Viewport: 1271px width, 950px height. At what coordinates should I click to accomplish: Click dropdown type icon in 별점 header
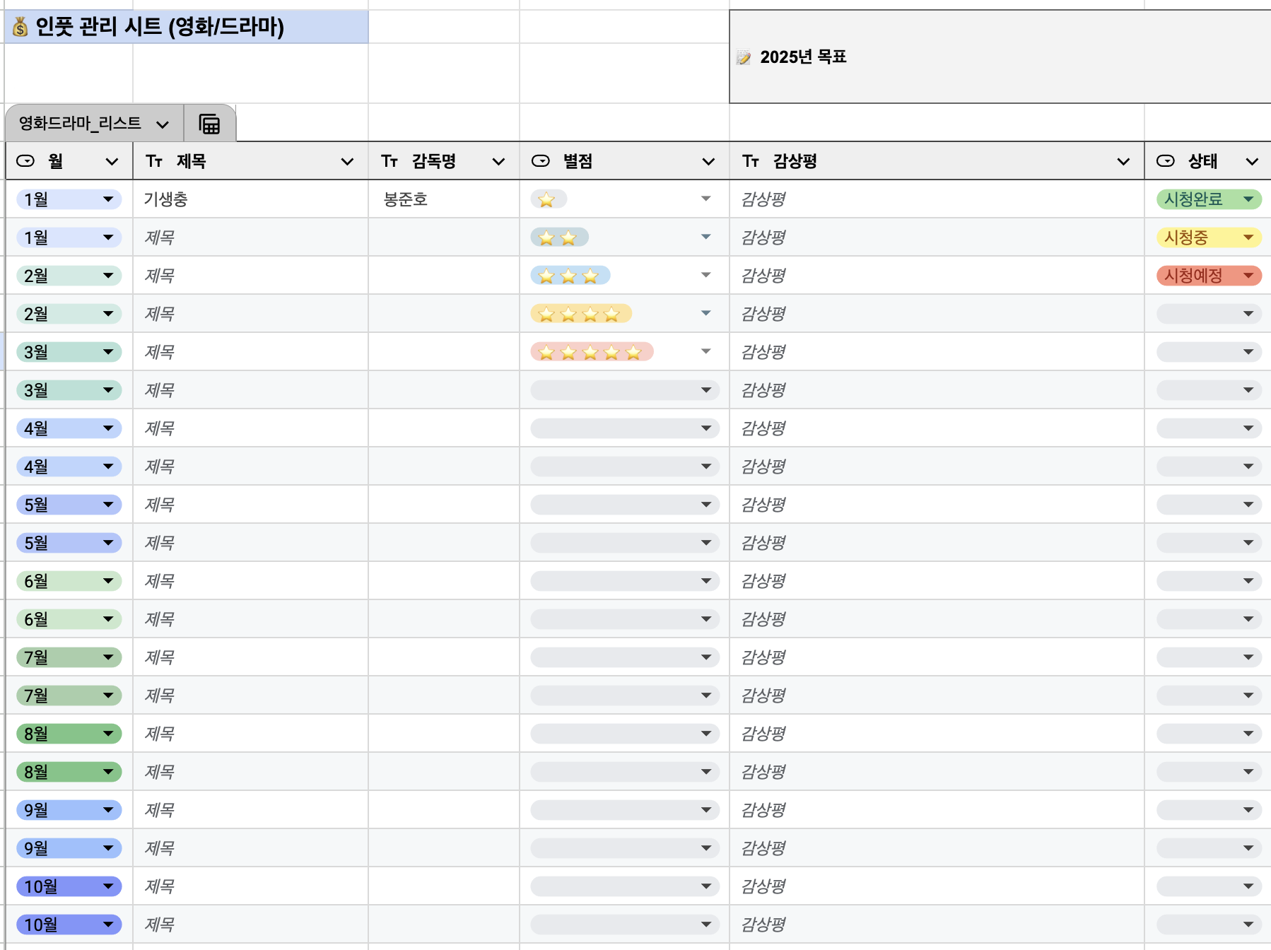[x=541, y=161]
